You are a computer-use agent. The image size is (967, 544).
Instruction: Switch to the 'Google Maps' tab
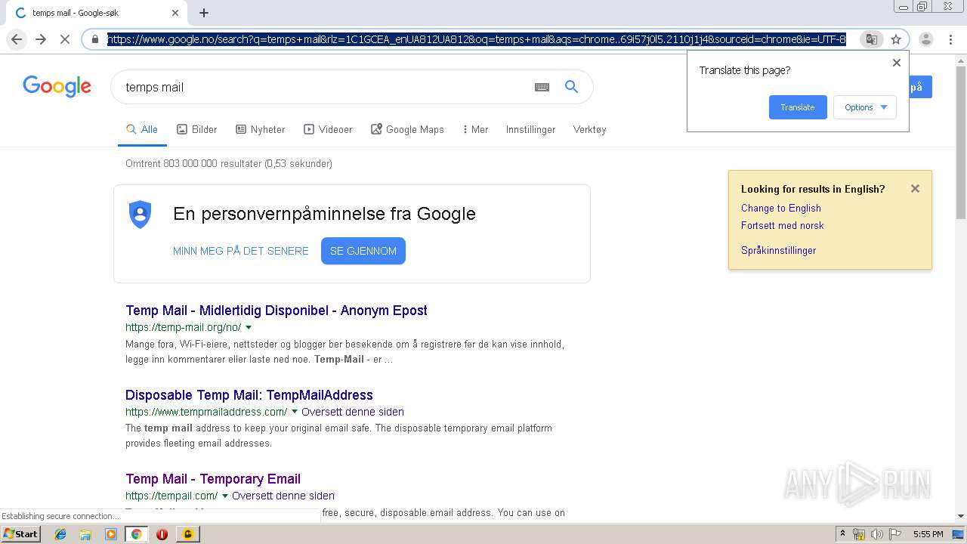click(x=407, y=129)
